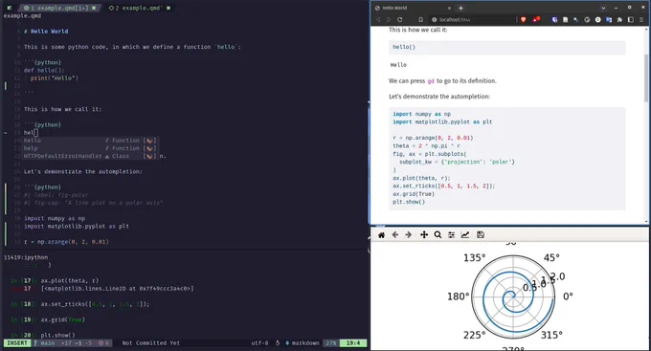This screenshot has width=651, height=351.
Task: Click the 'gd' inline code on web page
Action: click(x=431, y=81)
